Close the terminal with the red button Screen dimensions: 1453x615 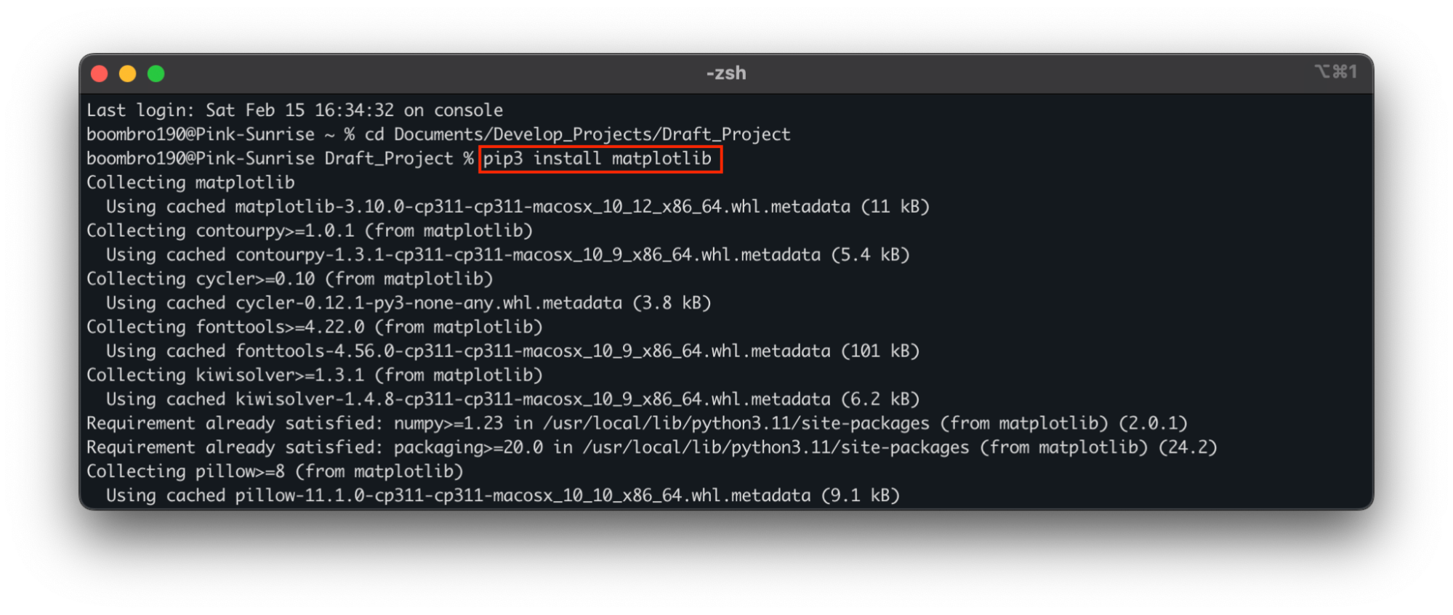point(100,74)
